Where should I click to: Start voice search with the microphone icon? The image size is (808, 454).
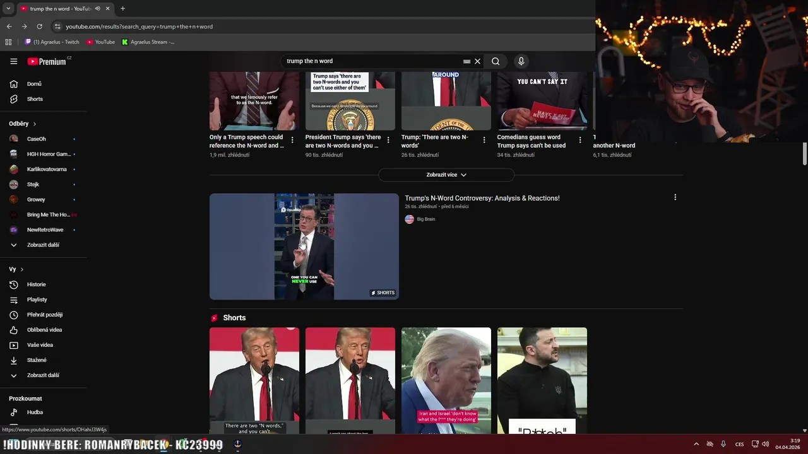pos(521,61)
